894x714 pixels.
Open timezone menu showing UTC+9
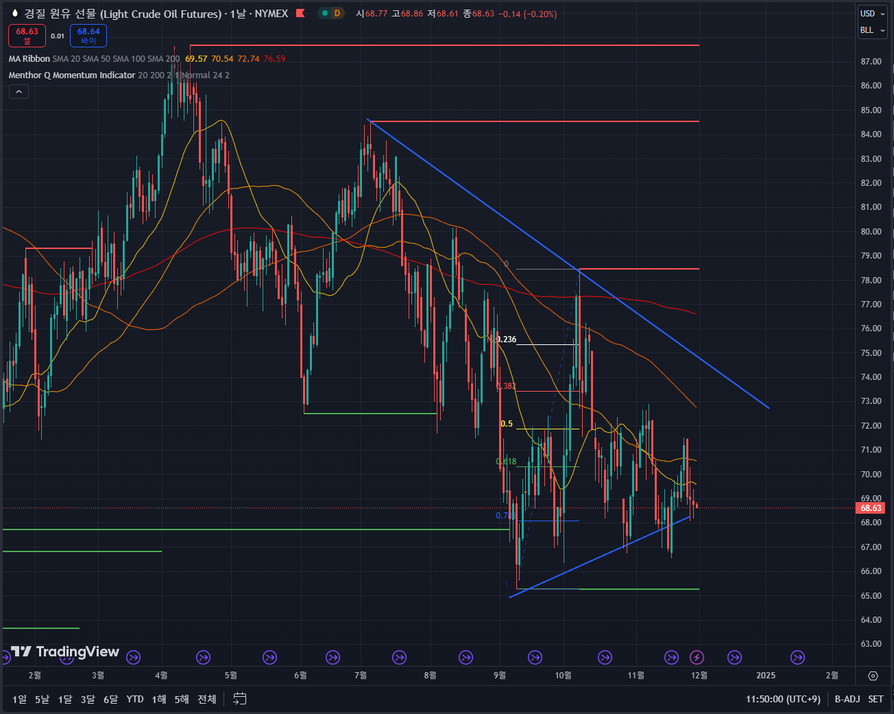[783, 699]
